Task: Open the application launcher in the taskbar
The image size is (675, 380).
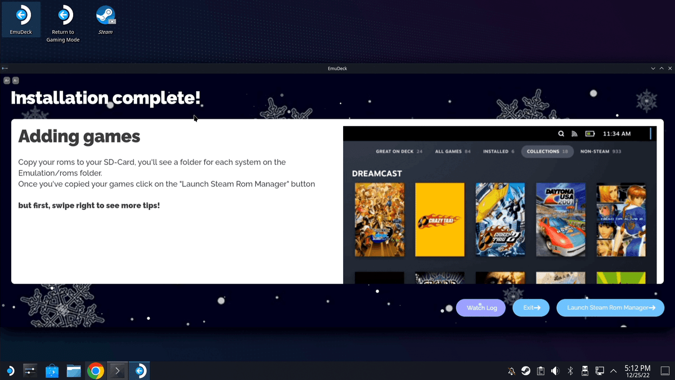Action: click(10, 371)
